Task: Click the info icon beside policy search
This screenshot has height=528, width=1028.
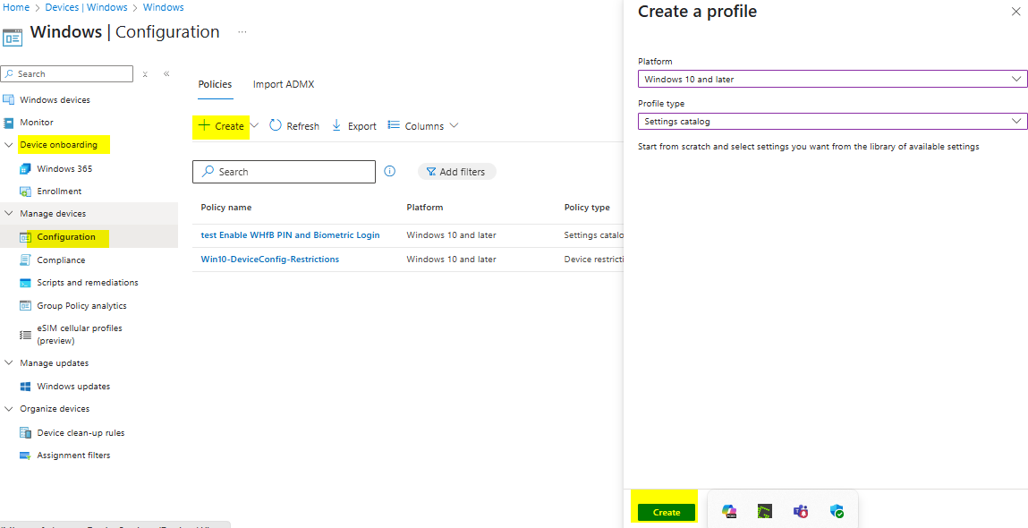Action: click(389, 171)
